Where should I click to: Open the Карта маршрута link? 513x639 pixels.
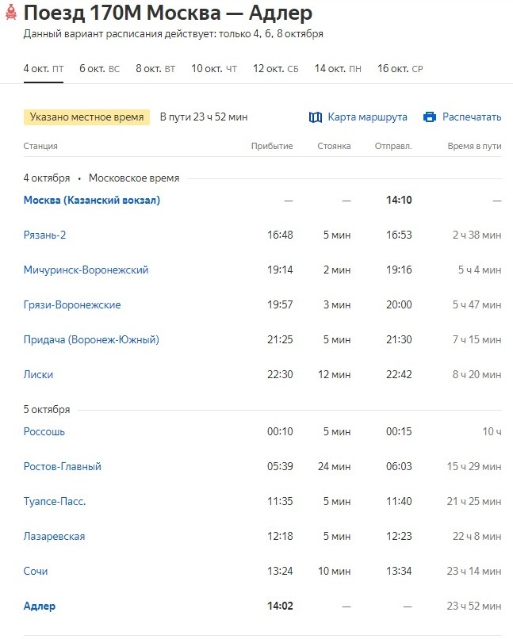(367, 117)
